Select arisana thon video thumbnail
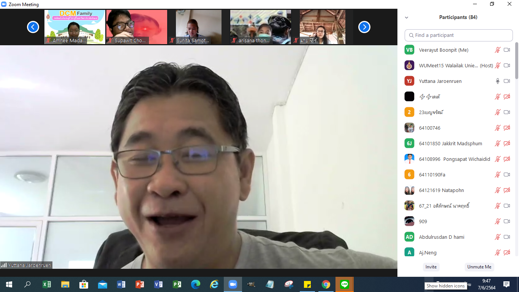519x292 pixels. click(x=261, y=27)
